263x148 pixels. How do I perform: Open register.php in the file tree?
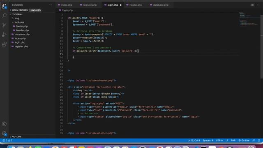[x=21, y=46]
